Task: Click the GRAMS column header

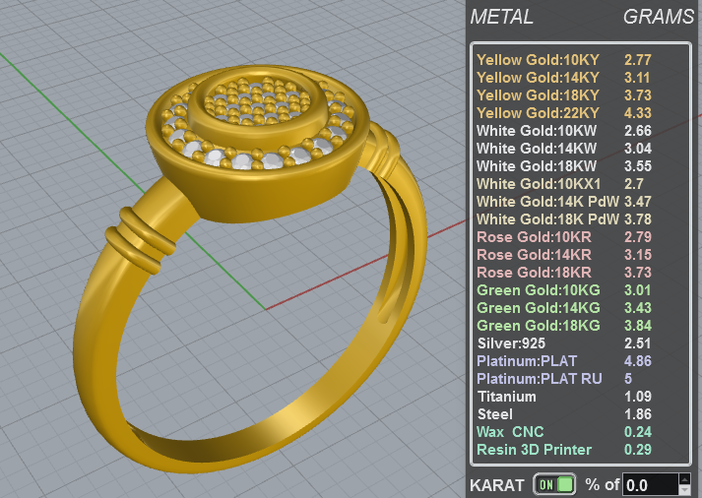Action: [x=659, y=17]
